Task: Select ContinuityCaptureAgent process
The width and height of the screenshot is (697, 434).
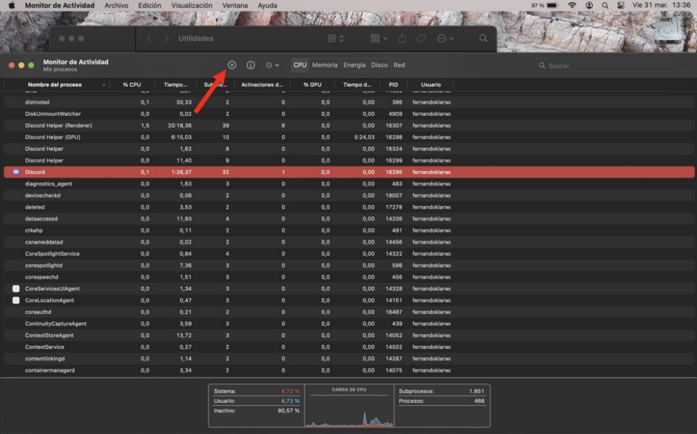Action: click(x=349, y=323)
